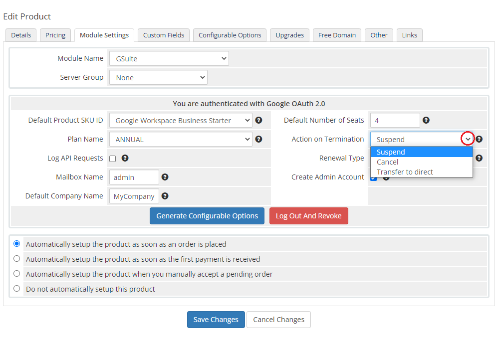The image size is (498, 347).
Task: Choose Suspend in the termination list
Action: click(422, 152)
